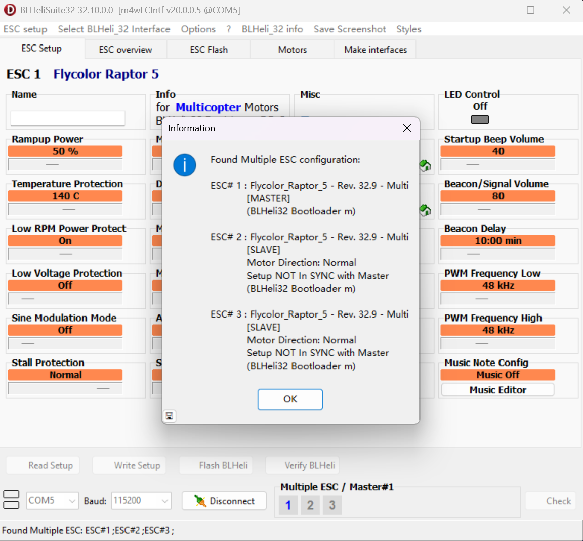Click the Check button
Screen dimensions: 583x541
551,501
